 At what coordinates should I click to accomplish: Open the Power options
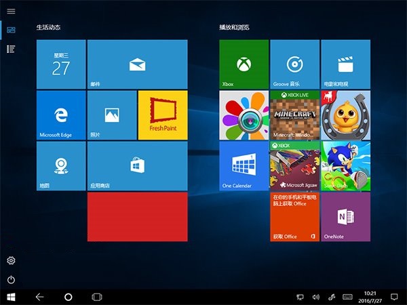[x=11, y=279]
